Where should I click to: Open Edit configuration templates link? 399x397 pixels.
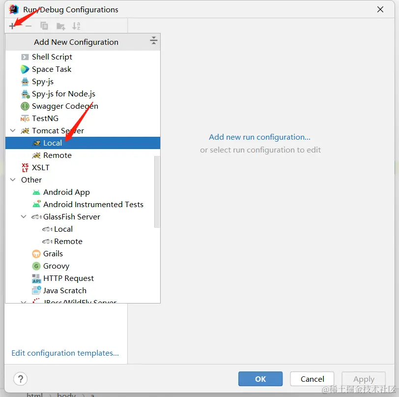65,353
